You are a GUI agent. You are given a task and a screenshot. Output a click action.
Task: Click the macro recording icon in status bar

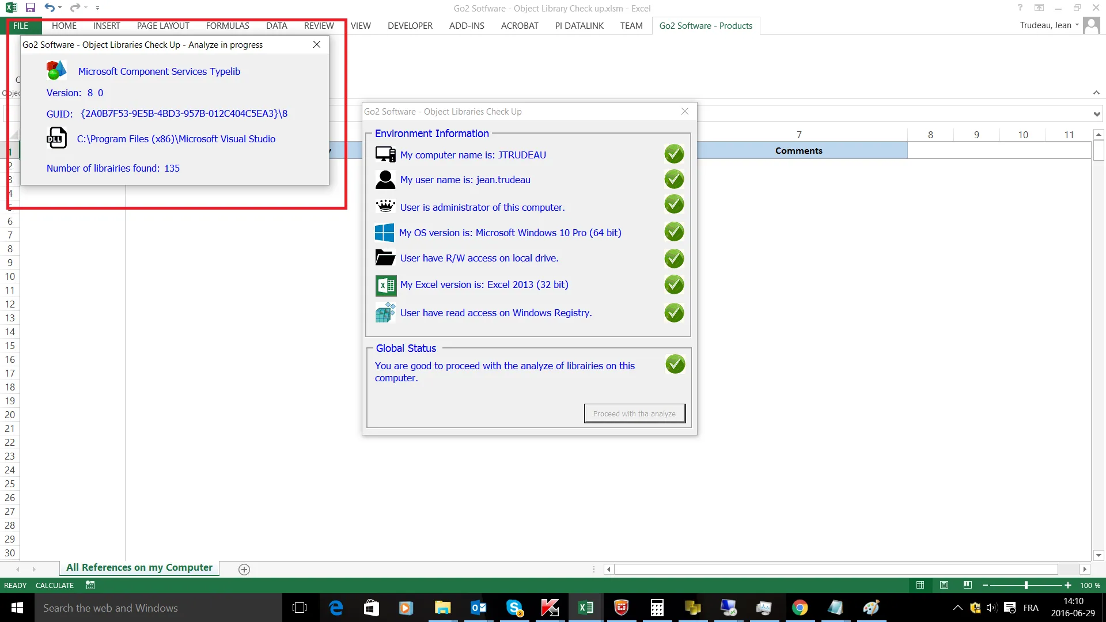coord(90,585)
